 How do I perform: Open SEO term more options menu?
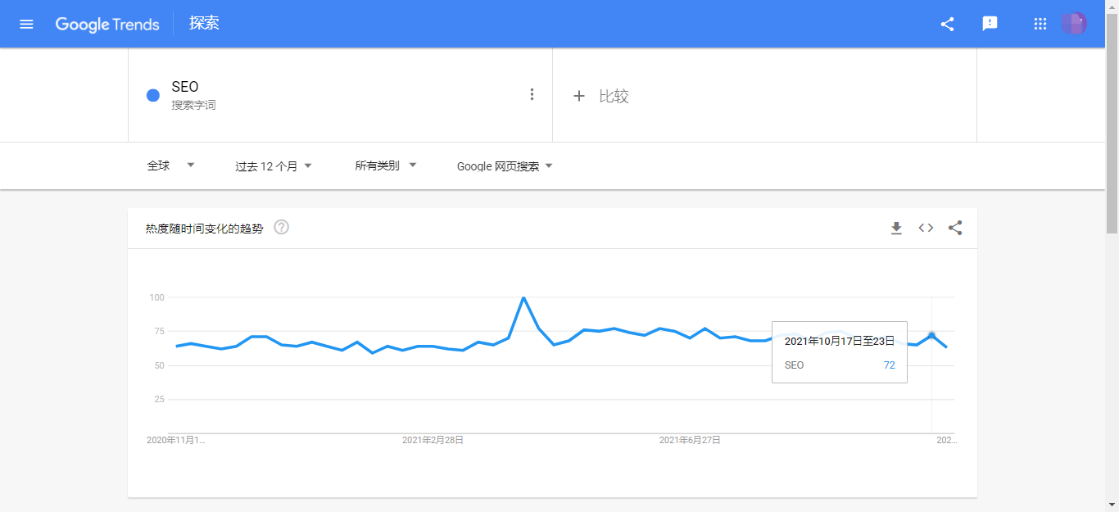pos(532,94)
